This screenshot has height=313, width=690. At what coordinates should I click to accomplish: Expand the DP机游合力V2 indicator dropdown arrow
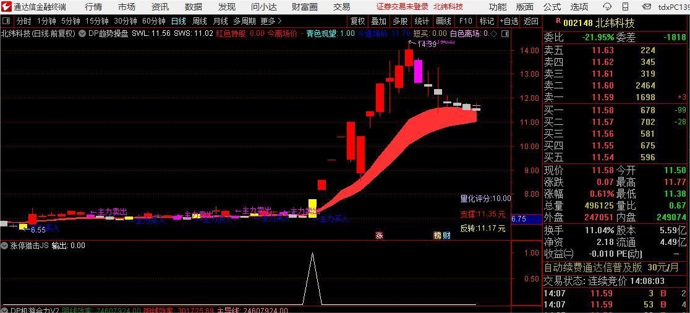click(x=6, y=310)
